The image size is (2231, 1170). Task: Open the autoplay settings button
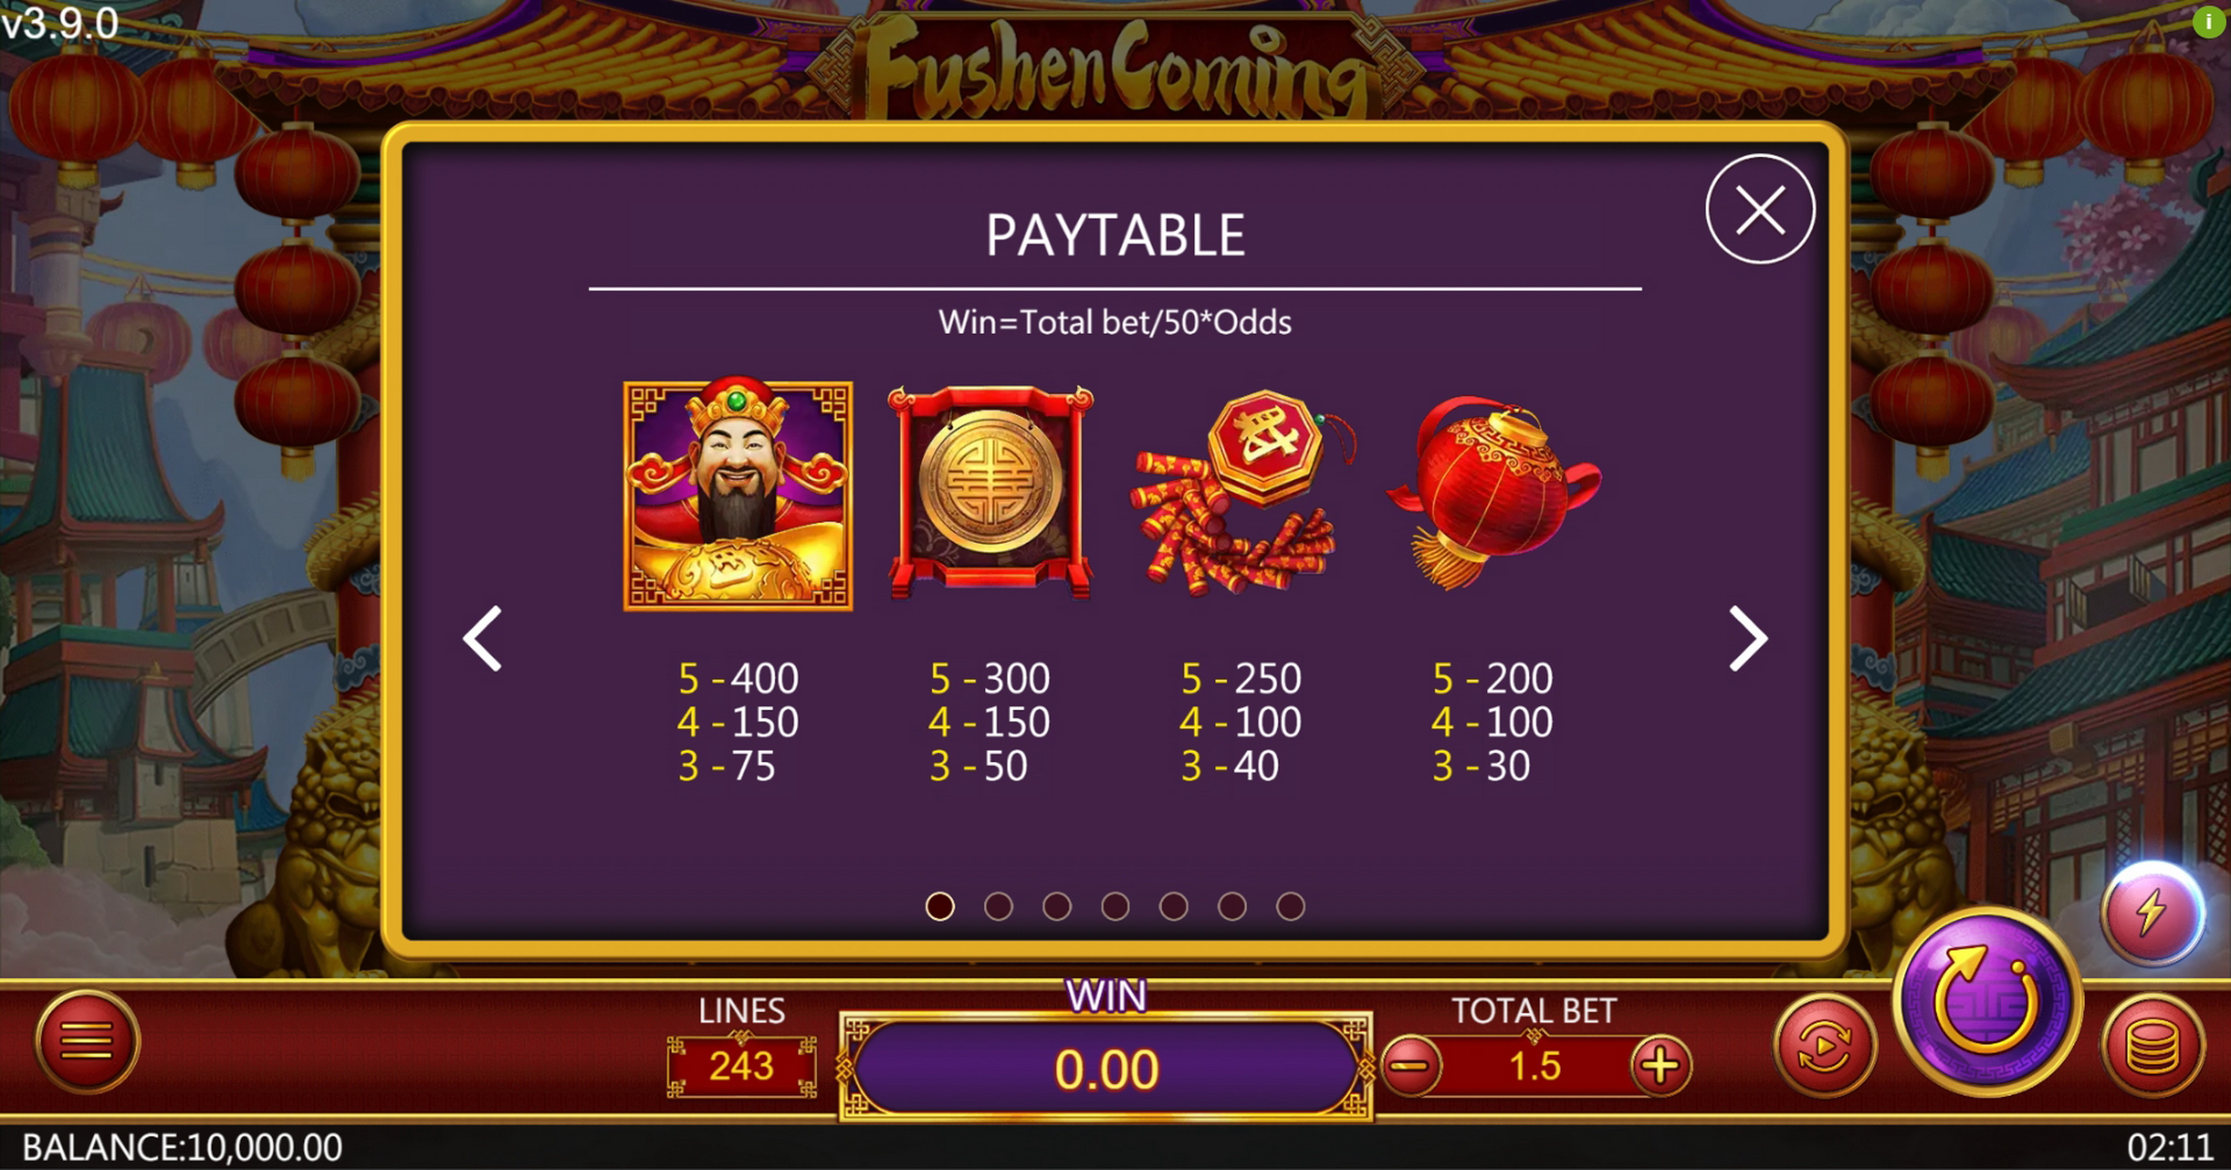click(x=1825, y=1045)
